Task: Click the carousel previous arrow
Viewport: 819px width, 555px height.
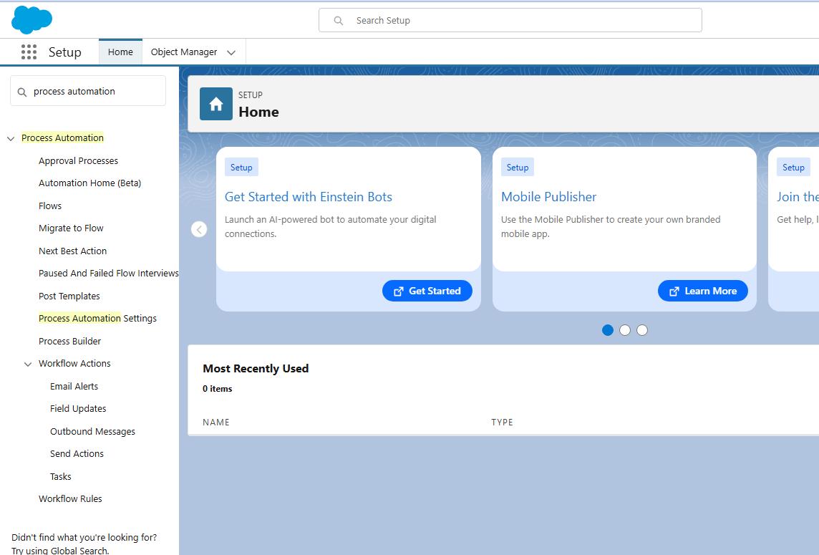Action: click(x=199, y=228)
